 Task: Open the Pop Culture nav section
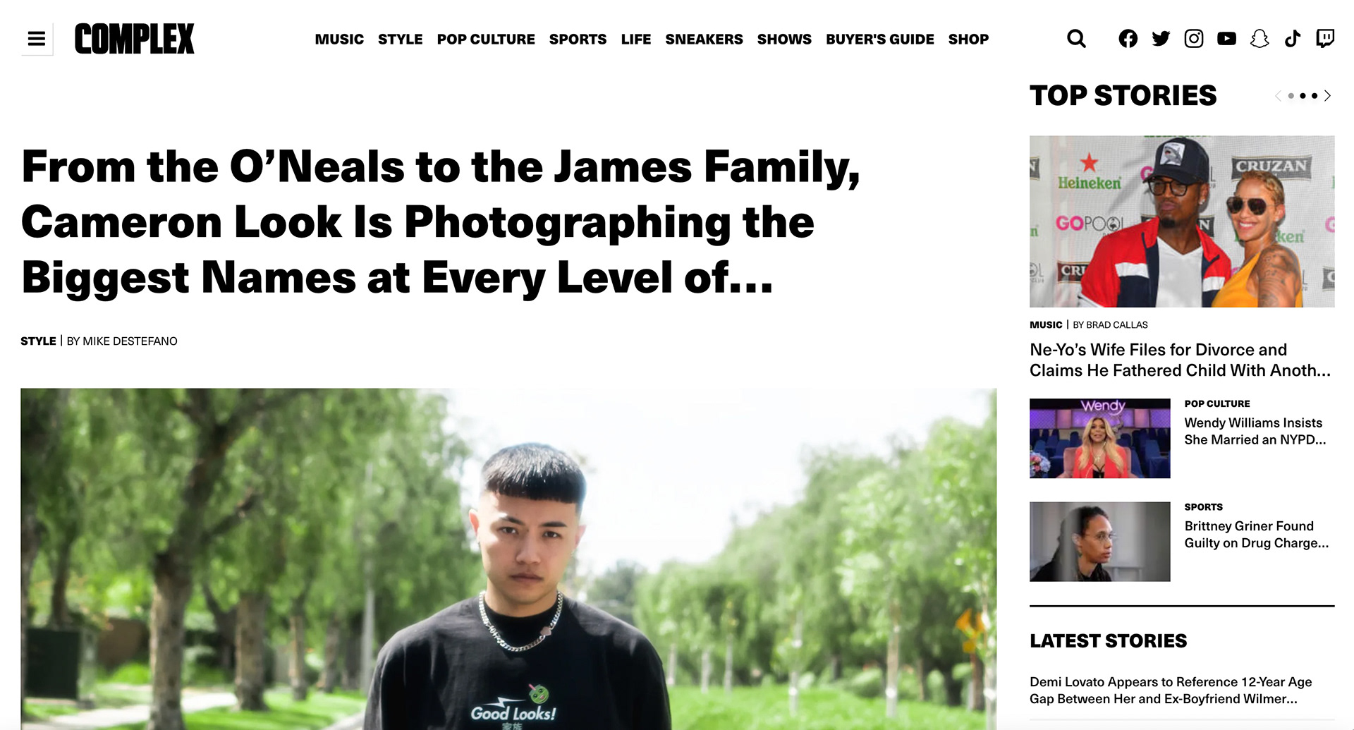click(486, 39)
